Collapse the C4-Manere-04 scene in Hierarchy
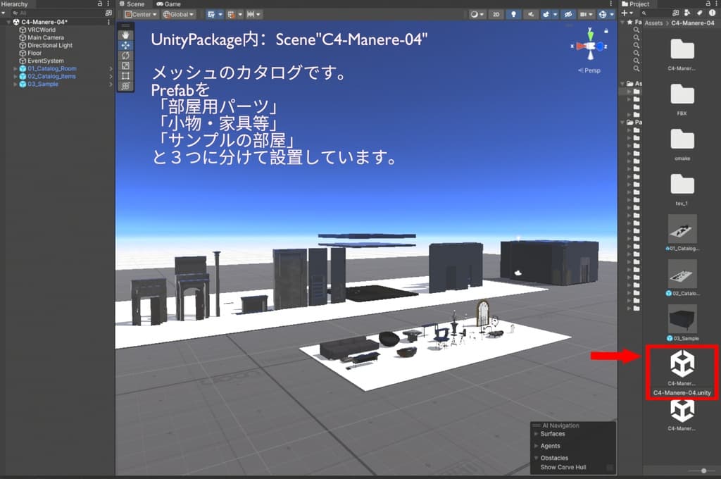This screenshot has height=479, width=721. [x=8, y=22]
